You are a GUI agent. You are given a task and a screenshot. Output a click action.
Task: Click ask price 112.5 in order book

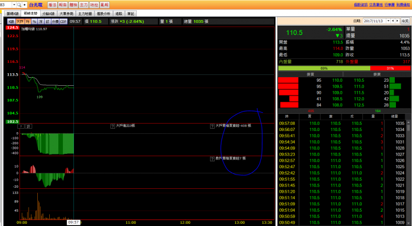point(359,105)
